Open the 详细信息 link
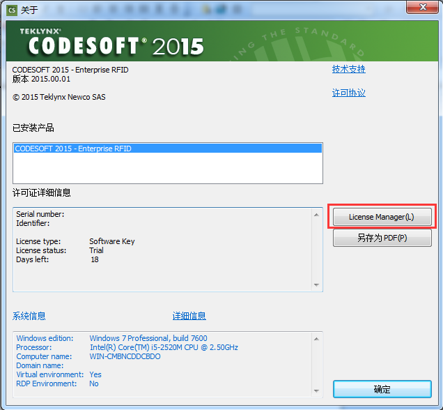The width and height of the screenshot is (443, 410). pos(189,316)
